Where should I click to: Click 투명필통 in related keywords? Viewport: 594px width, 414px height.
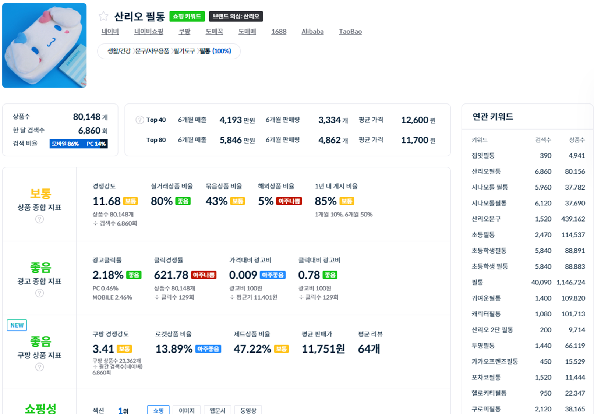(x=483, y=346)
